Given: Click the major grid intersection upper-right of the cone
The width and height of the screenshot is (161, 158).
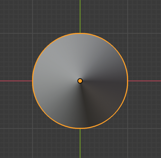Looking at the screenshot, I should (x=128, y=33).
